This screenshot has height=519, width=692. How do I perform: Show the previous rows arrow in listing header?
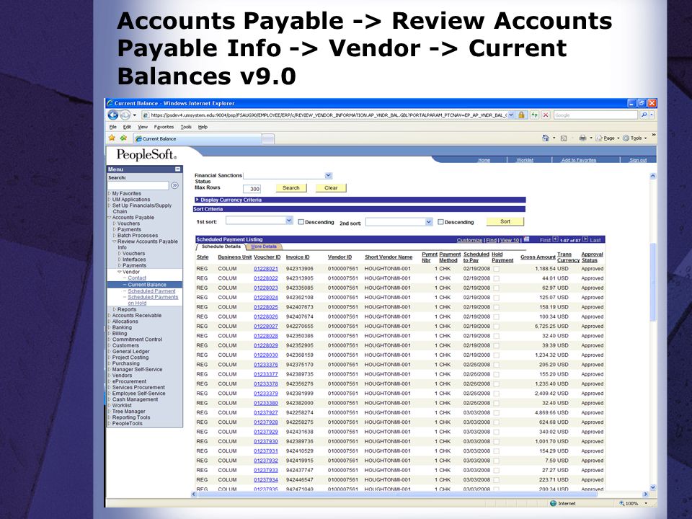click(x=555, y=239)
